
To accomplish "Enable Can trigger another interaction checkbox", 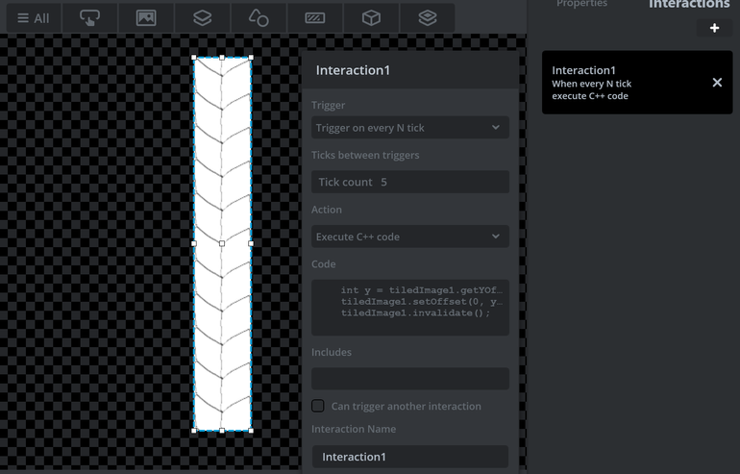I will pyautogui.click(x=317, y=406).
